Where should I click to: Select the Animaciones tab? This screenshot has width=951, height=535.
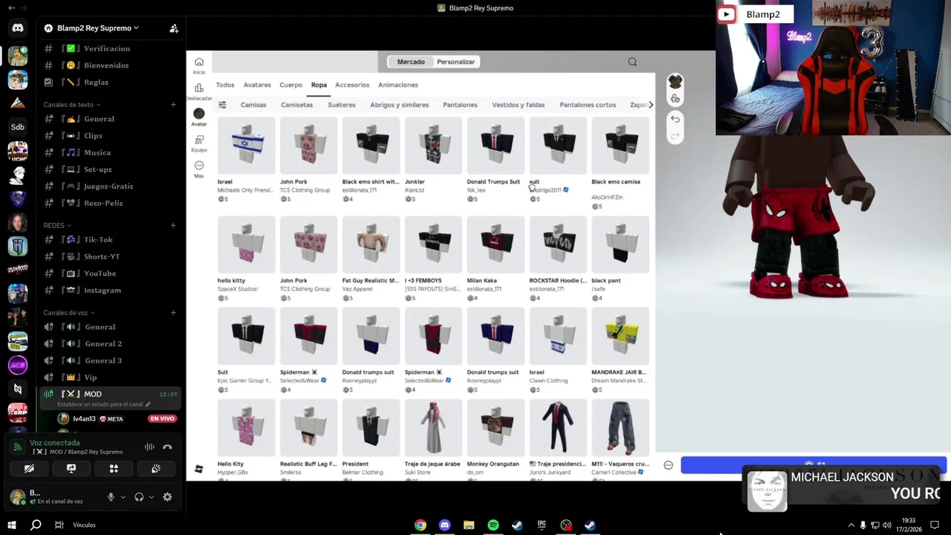(x=397, y=85)
